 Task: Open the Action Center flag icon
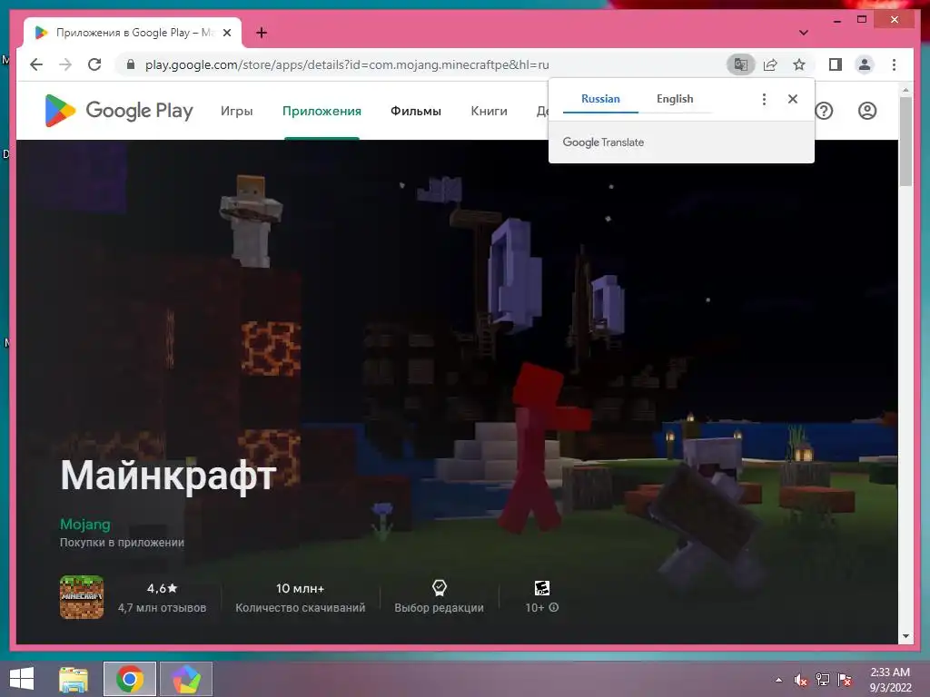tap(845, 680)
